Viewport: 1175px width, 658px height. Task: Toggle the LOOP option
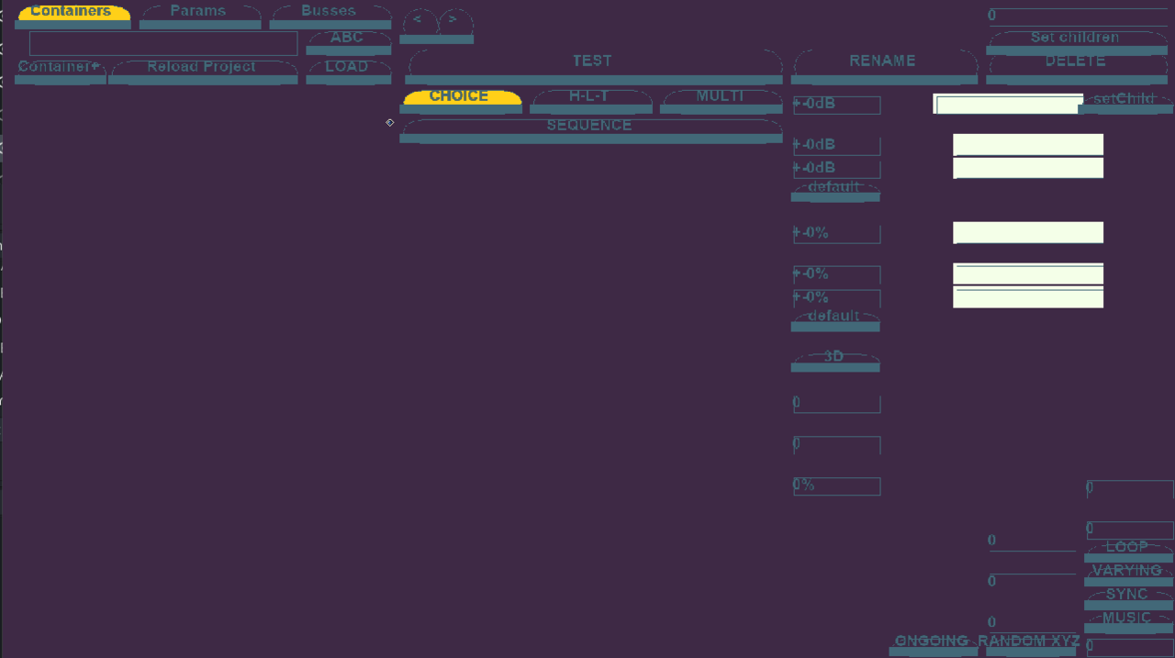click(x=1128, y=551)
